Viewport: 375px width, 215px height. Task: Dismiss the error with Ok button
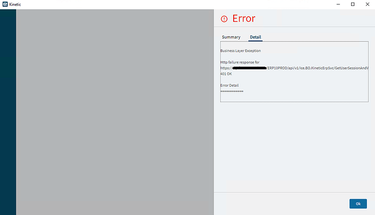click(x=358, y=204)
